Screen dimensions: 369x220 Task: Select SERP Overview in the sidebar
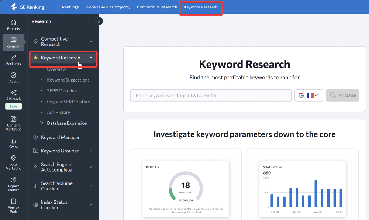click(62, 91)
